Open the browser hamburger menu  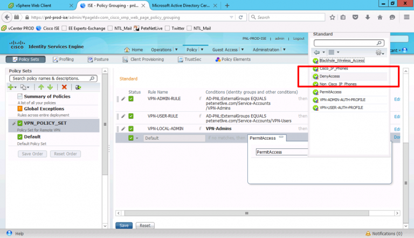click(406, 17)
